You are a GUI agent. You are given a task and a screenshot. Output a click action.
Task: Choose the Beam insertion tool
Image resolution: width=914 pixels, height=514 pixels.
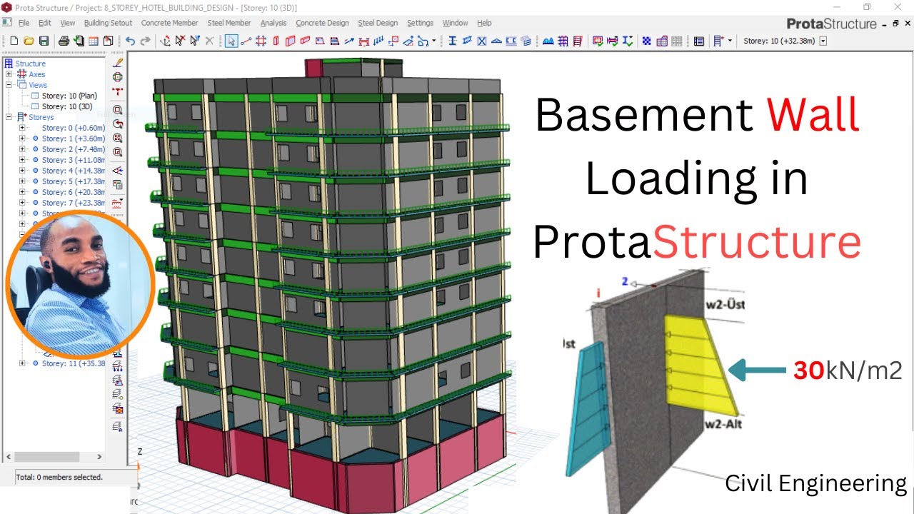pos(305,41)
